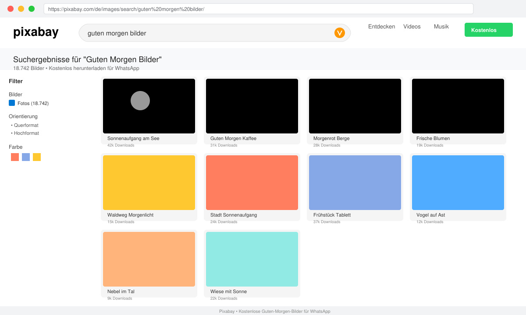Viewport: 526px width, 315px height.
Task: Click the 37k Downloads count
Action: coord(327,222)
